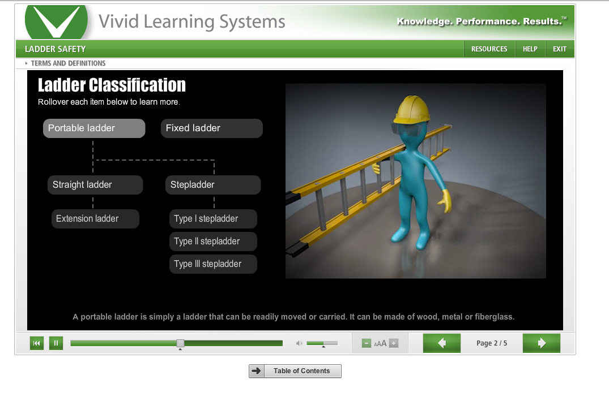The image size is (609, 401).
Task: Mute audio using the speaker icon
Action: [300, 343]
